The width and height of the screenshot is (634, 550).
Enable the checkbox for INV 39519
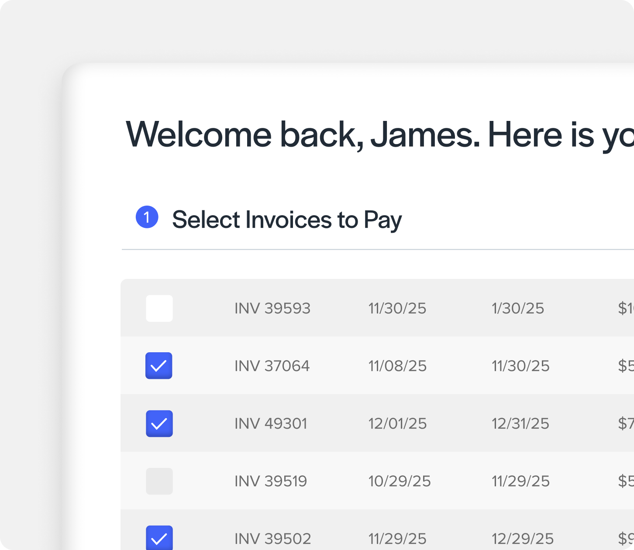click(159, 481)
